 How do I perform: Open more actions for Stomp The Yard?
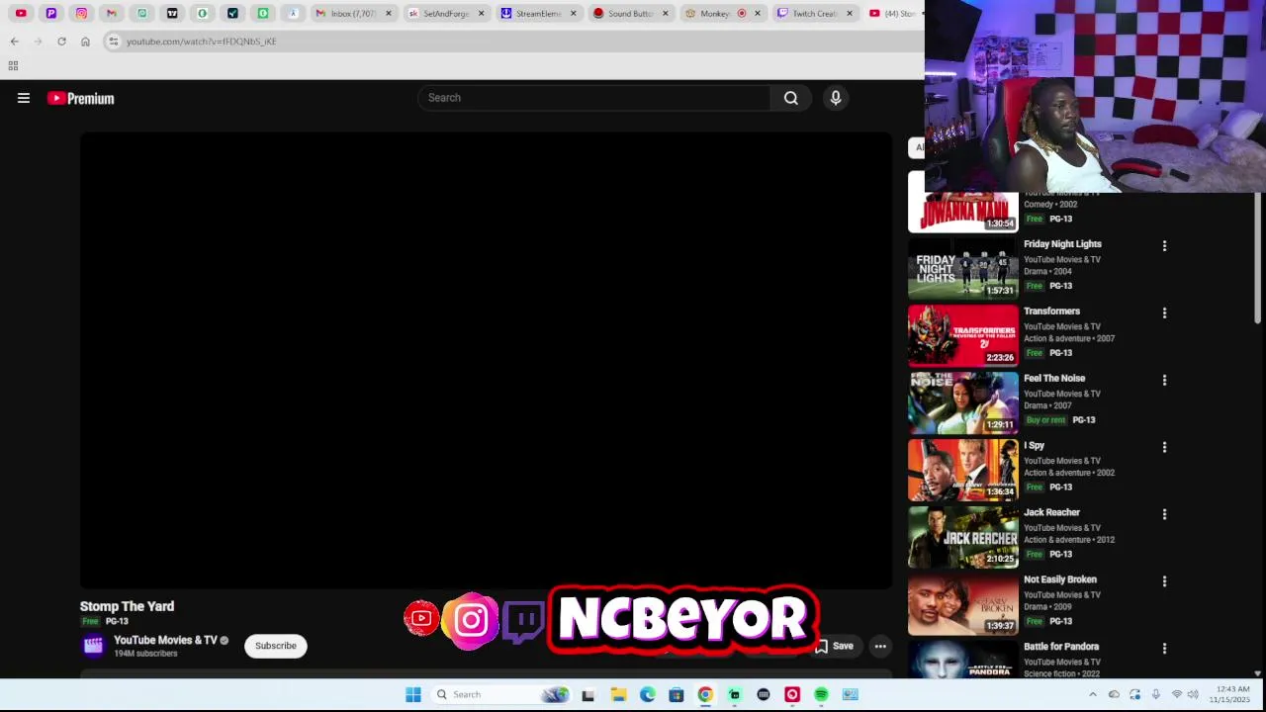pyautogui.click(x=880, y=646)
